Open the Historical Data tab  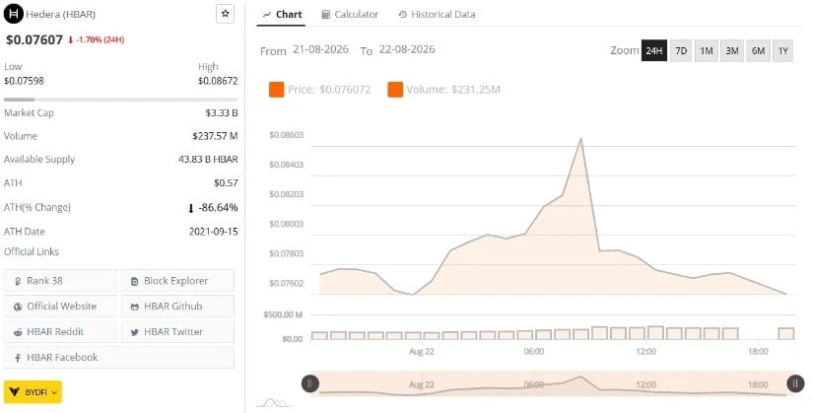pyautogui.click(x=437, y=15)
